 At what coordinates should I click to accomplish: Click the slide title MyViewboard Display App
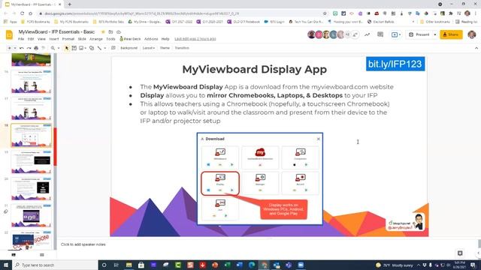pos(254,70)
